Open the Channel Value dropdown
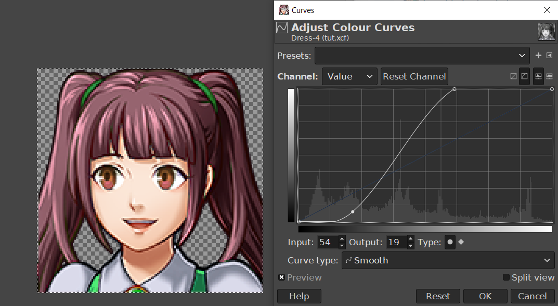 (350, 76)
